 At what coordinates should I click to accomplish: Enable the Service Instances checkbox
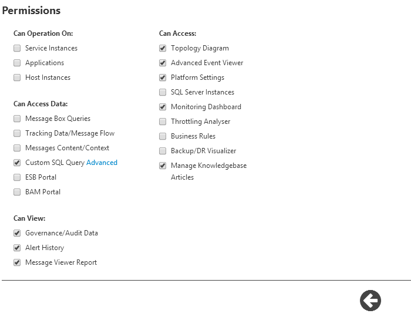pyautogui.click(x=17, y=48)
